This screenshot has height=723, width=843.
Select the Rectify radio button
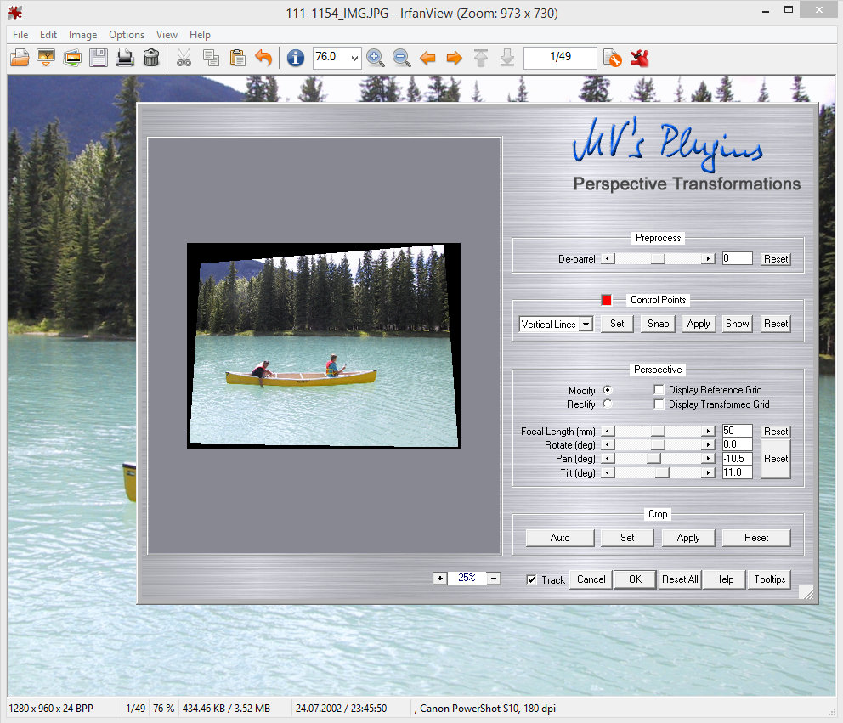click(x=607, y=404)
